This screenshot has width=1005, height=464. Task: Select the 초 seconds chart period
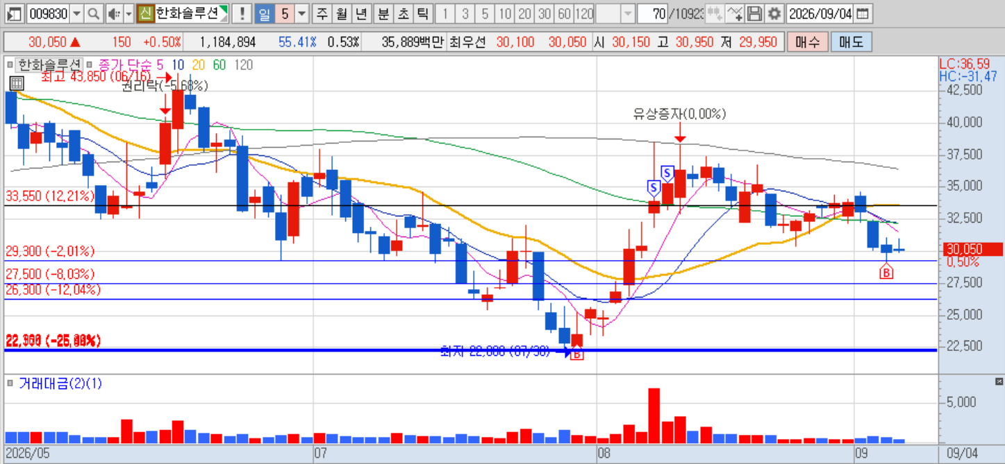tap(403, 13)
